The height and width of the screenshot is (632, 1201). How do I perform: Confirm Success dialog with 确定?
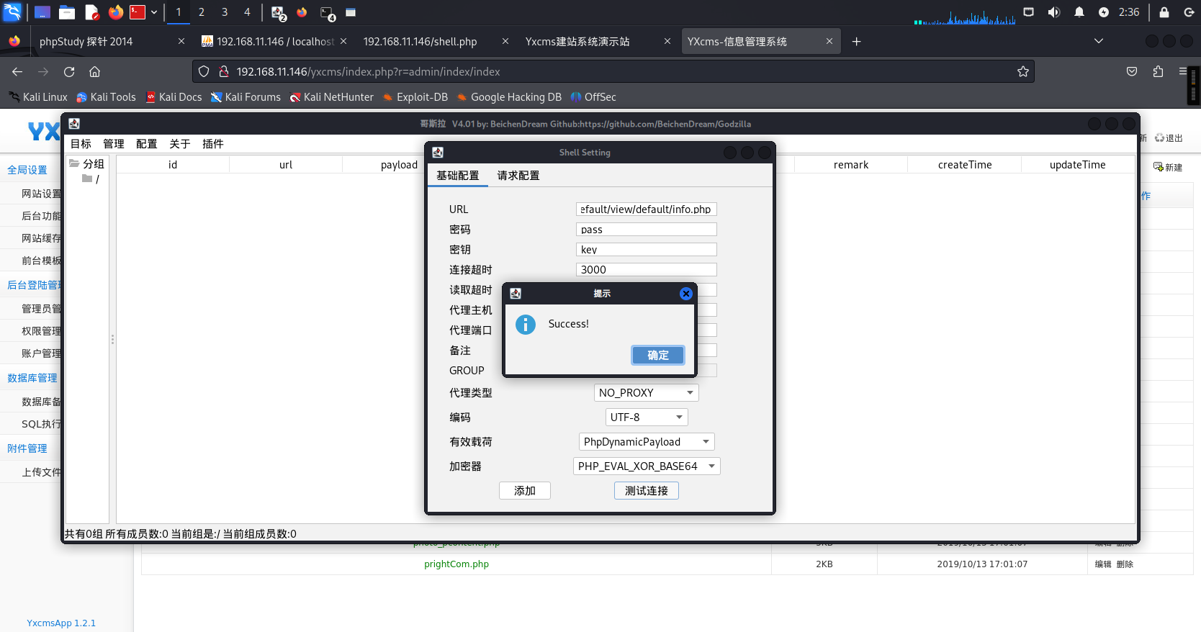click(x=658, y=356)
